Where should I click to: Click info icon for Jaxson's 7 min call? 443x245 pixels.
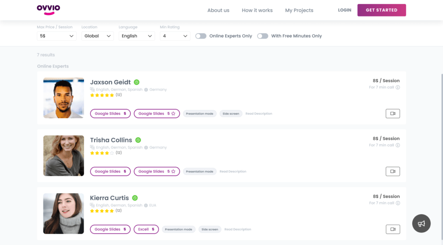(x=398, y=87)
